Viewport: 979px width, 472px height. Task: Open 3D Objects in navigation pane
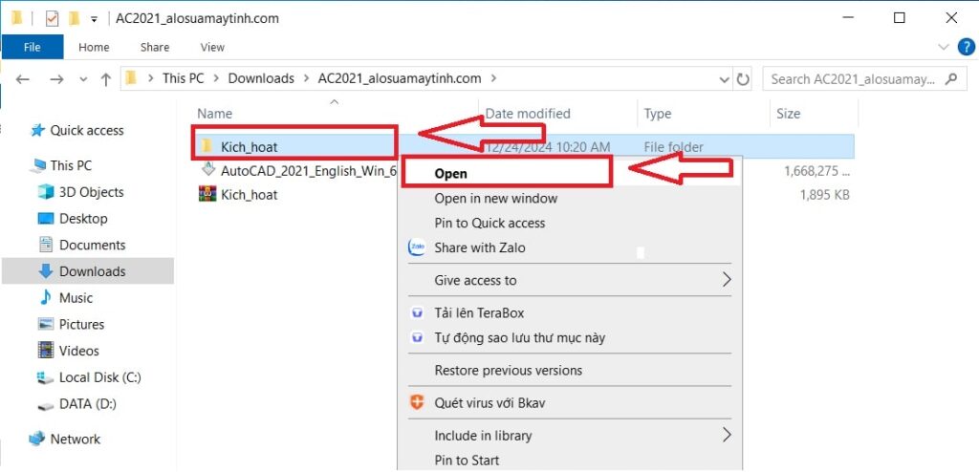point(91,192)
